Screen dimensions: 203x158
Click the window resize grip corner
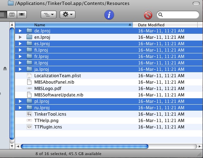200,154
